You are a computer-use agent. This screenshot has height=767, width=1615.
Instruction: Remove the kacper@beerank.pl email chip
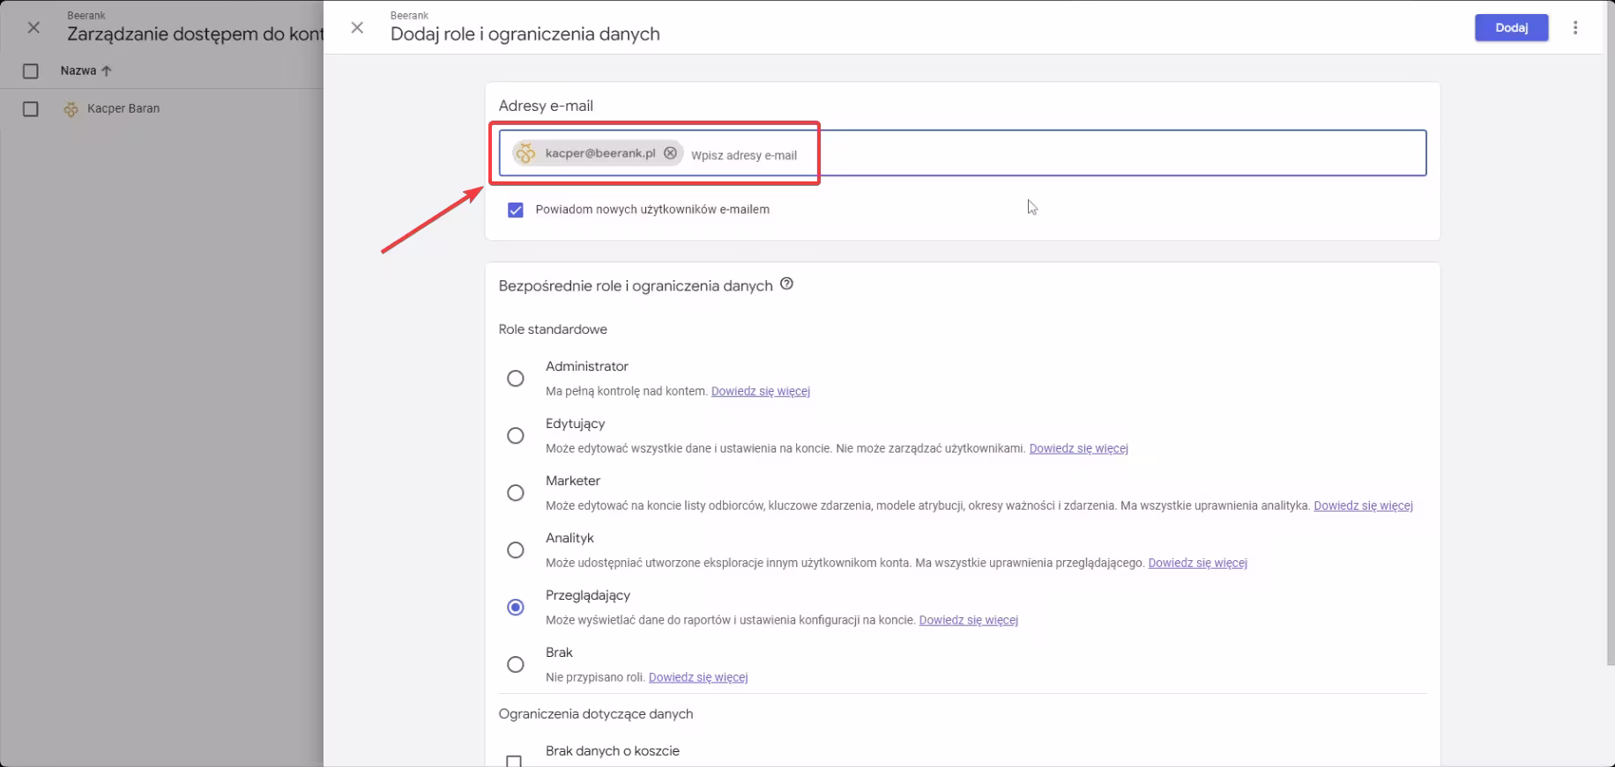pyautogui.click(x=670, y=153)
